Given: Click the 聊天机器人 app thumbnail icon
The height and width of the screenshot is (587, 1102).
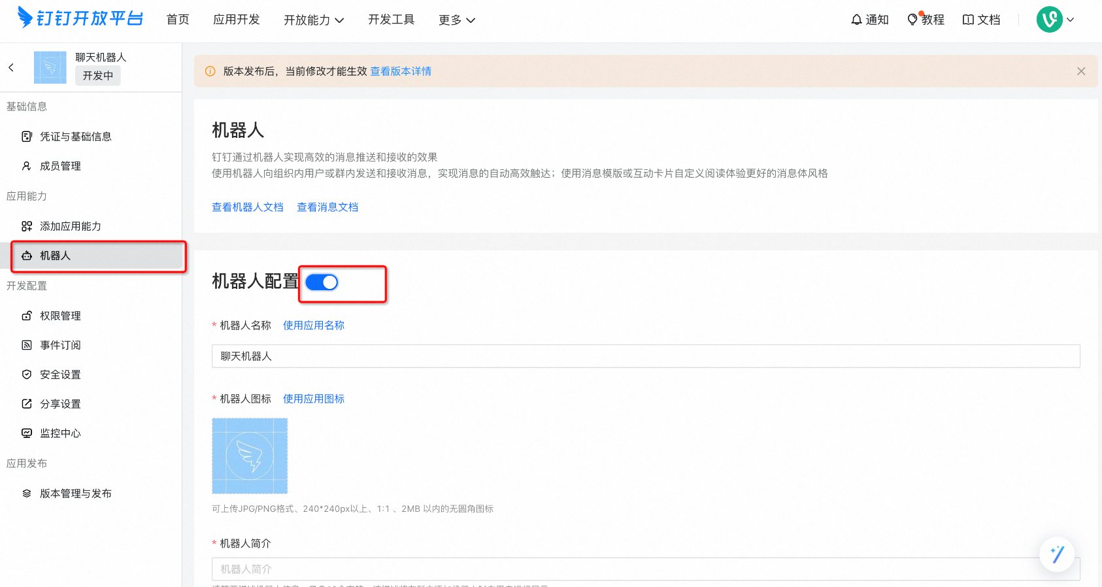Looking at the screenshot, I should (50, 67).
